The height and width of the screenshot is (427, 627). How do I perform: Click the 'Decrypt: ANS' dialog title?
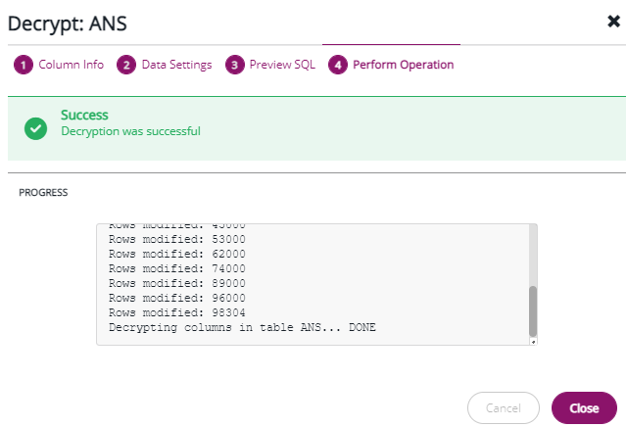pos(67,21)
